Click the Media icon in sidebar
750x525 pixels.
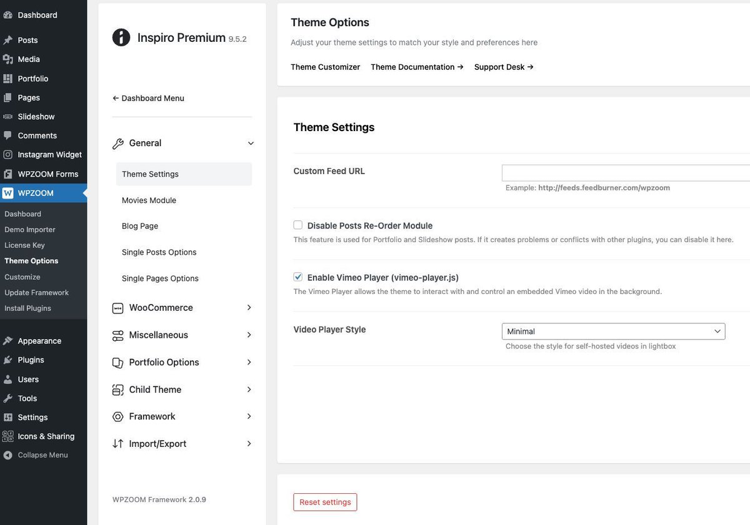(x=7, y=59)
